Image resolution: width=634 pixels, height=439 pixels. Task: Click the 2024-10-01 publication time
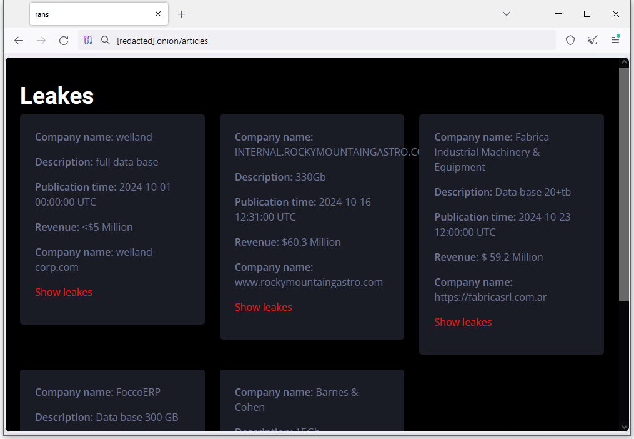(102, 194)
